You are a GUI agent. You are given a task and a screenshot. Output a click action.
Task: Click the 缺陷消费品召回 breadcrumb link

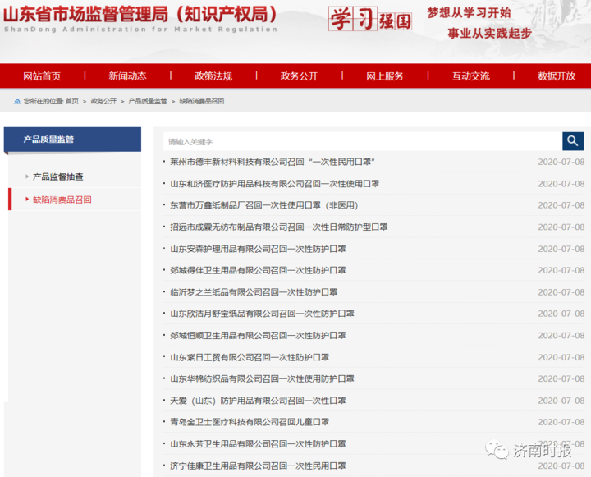pyautogui.click(x=202, y=101)
